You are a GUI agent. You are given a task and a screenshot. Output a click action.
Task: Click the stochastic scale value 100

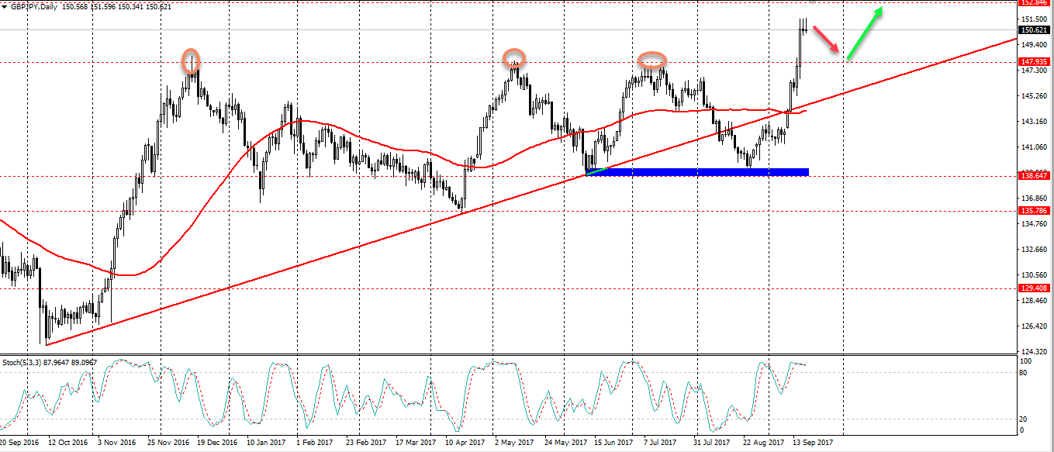(1027, 362)
